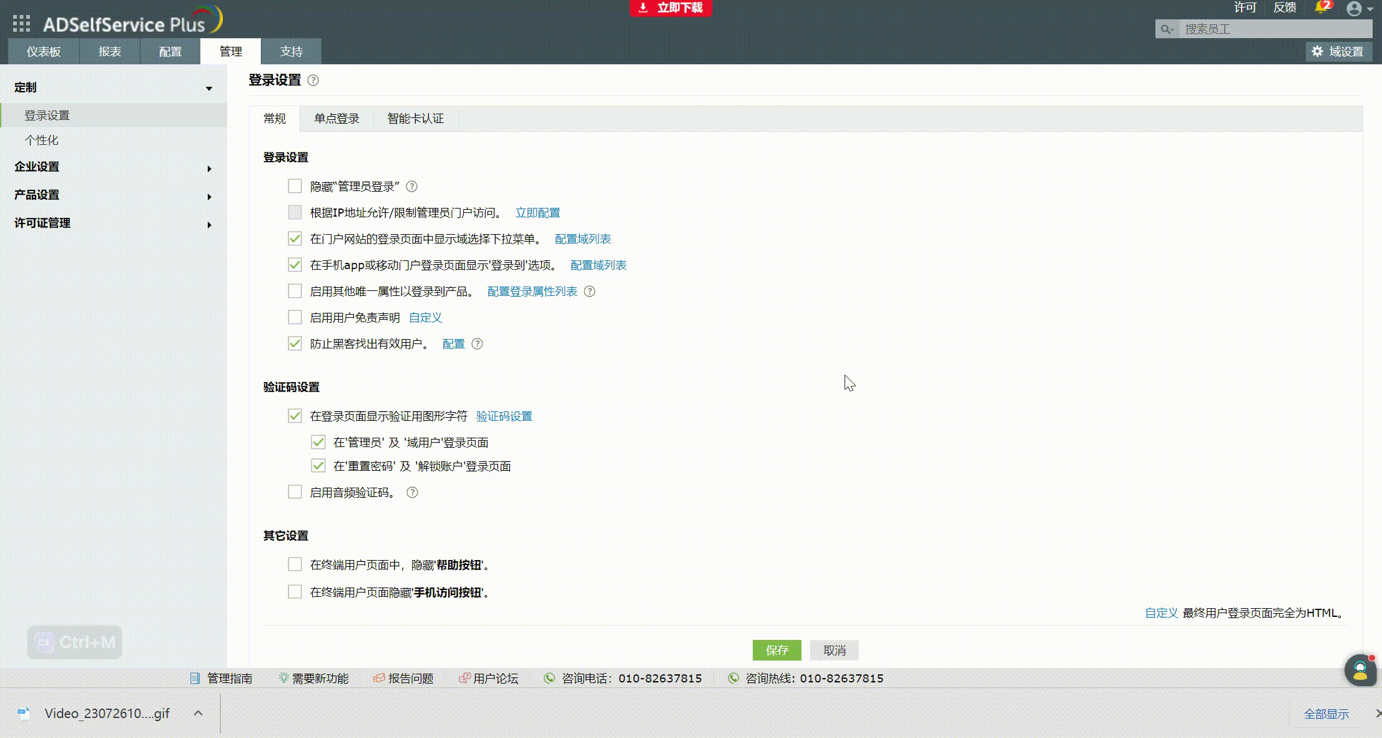1382x738 pixels.
Task: Open the 许可 link in header
Action: click(1245, 7)
